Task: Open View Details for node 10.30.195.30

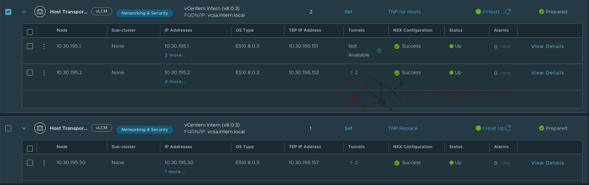Action: (548, 163)
